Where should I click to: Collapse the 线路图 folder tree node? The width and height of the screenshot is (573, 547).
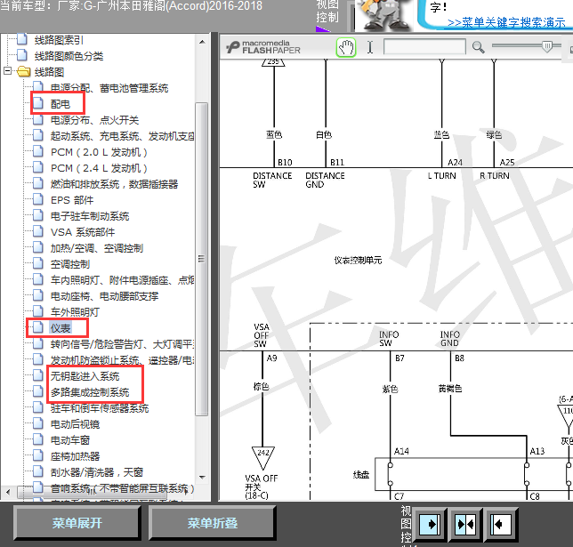(7, 71)
